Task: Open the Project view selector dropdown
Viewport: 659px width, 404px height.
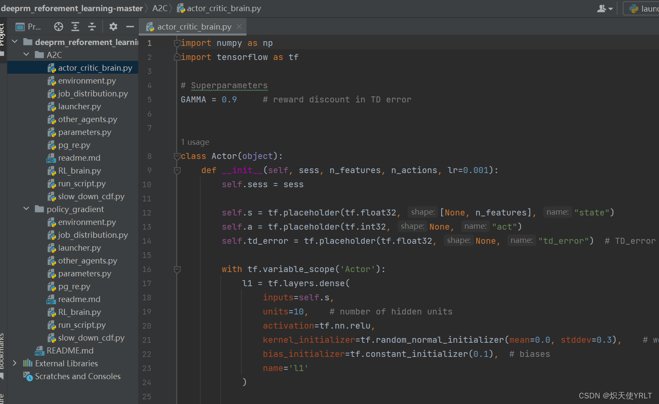Action: click(28, 27)
